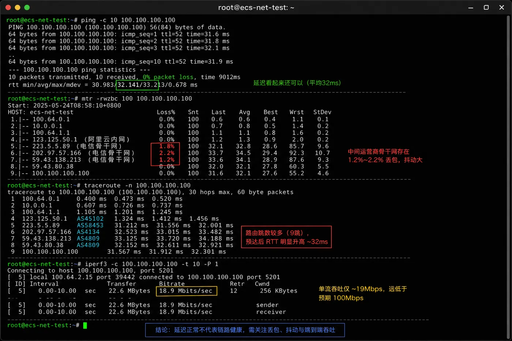Click AS58453 in traceroute hop 5
Screen dimensions: 512x341
(90, 225)
